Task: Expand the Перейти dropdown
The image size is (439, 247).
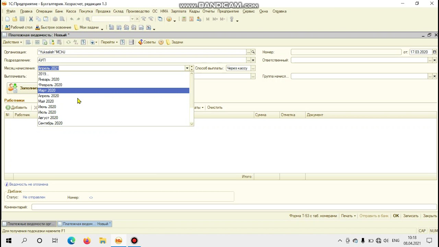Action: (x=109, y=42)
